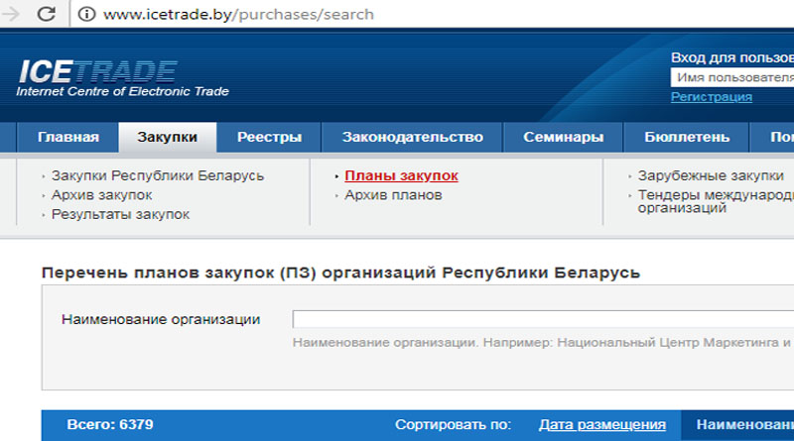Click the Планы закупок link

(x=401, y=175)
